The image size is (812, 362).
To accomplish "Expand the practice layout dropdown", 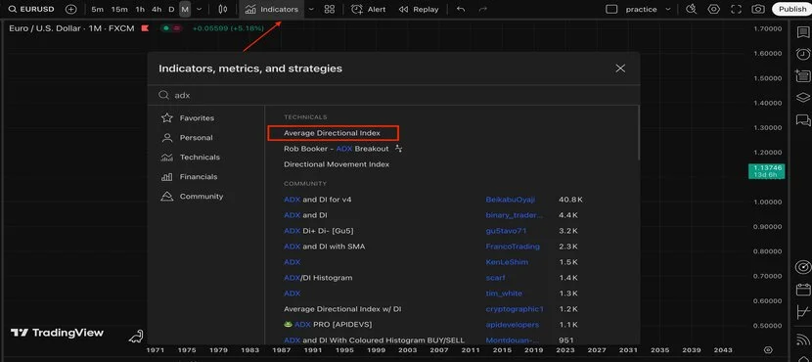I will [667, 10].
